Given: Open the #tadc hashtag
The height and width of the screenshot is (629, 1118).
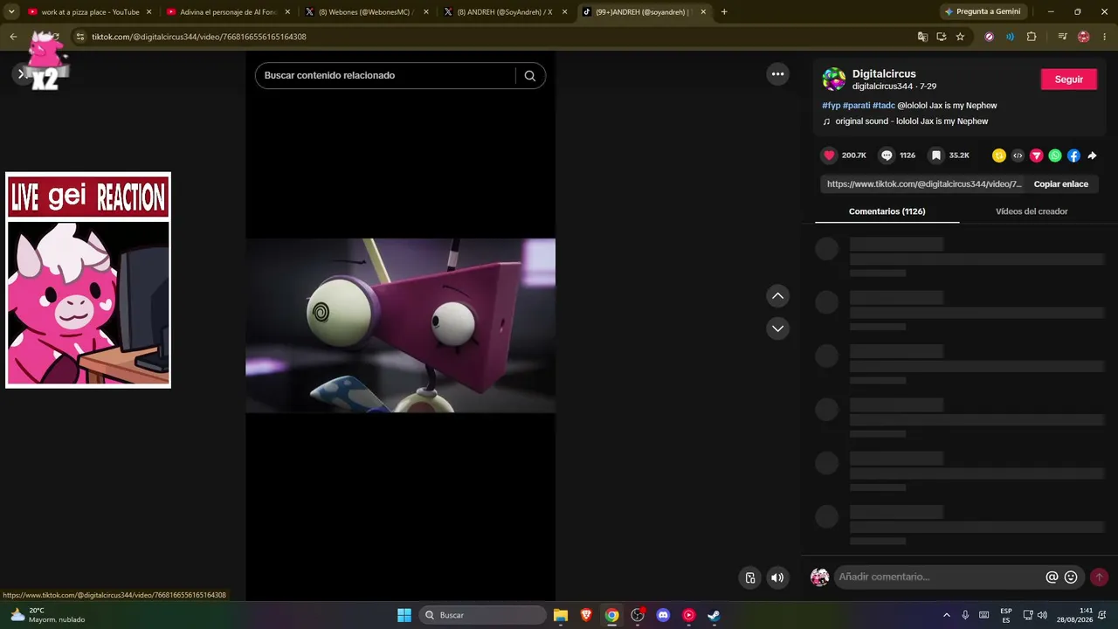Looking at the screenshot, I should (884, 106).
